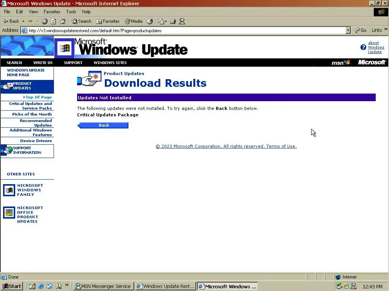Screen dimensions: 389x291
Task: Click the Microsoft logo in the navigation bar
Action: pos(372,63)
